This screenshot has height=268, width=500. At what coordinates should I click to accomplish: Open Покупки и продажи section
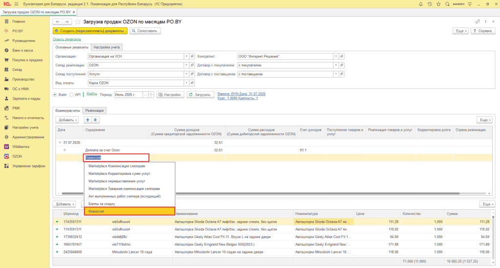[27, 60]
